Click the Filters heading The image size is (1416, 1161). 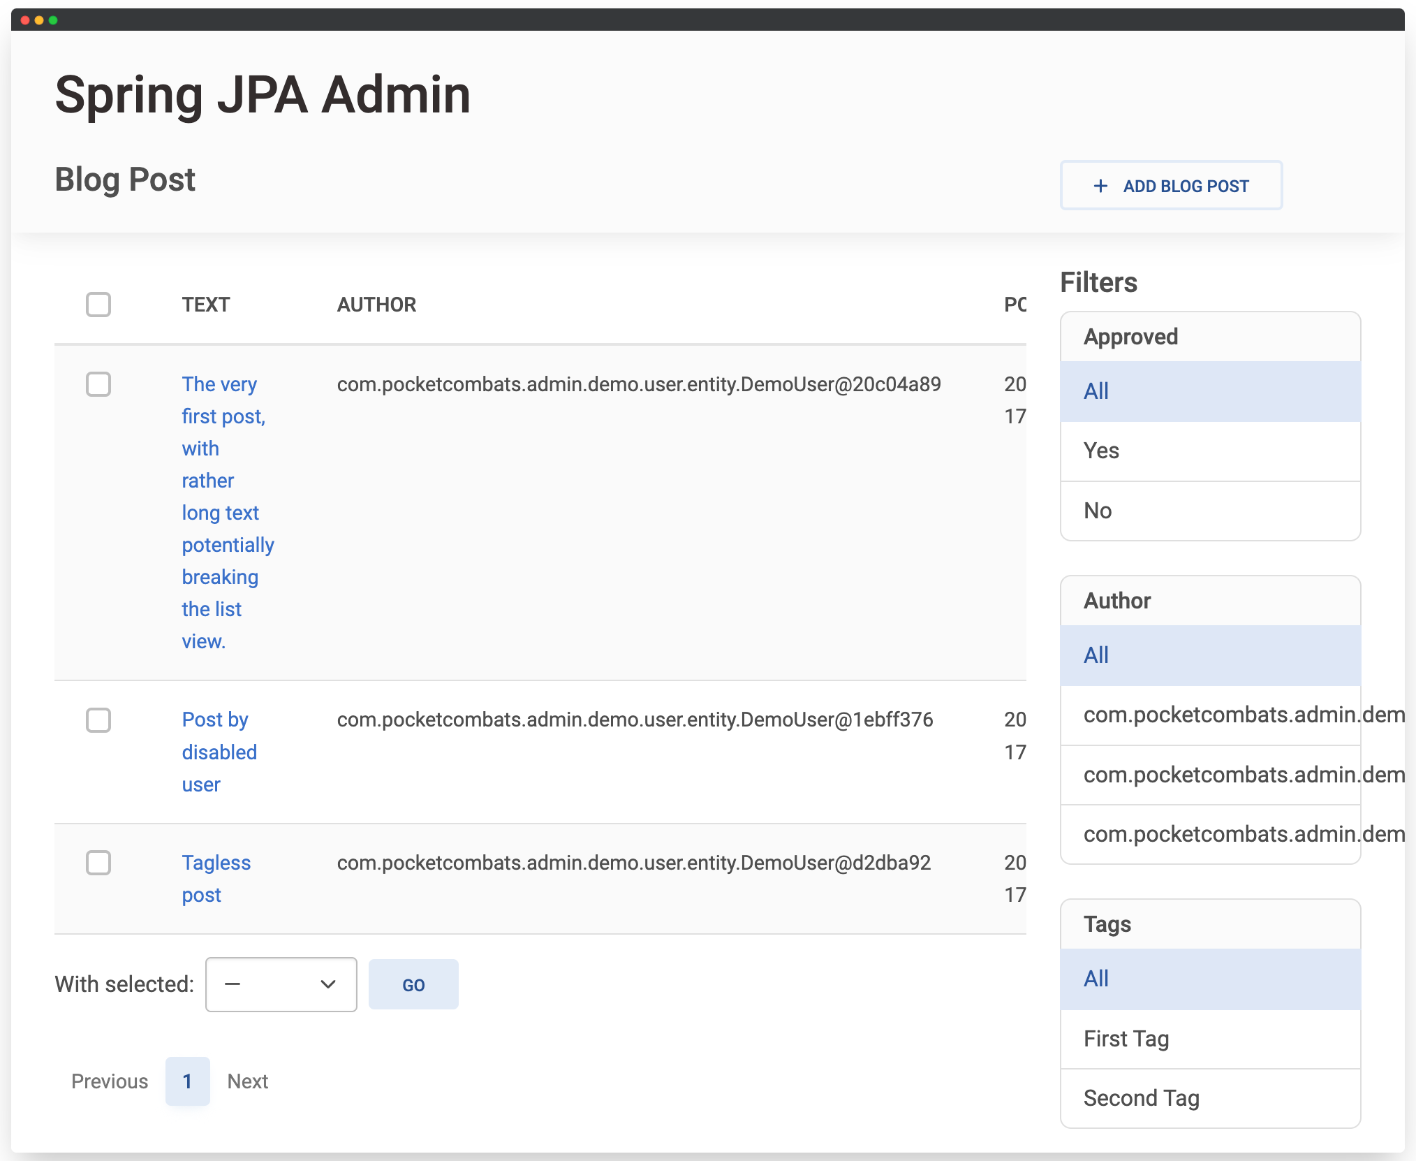tap(1098, 283)
